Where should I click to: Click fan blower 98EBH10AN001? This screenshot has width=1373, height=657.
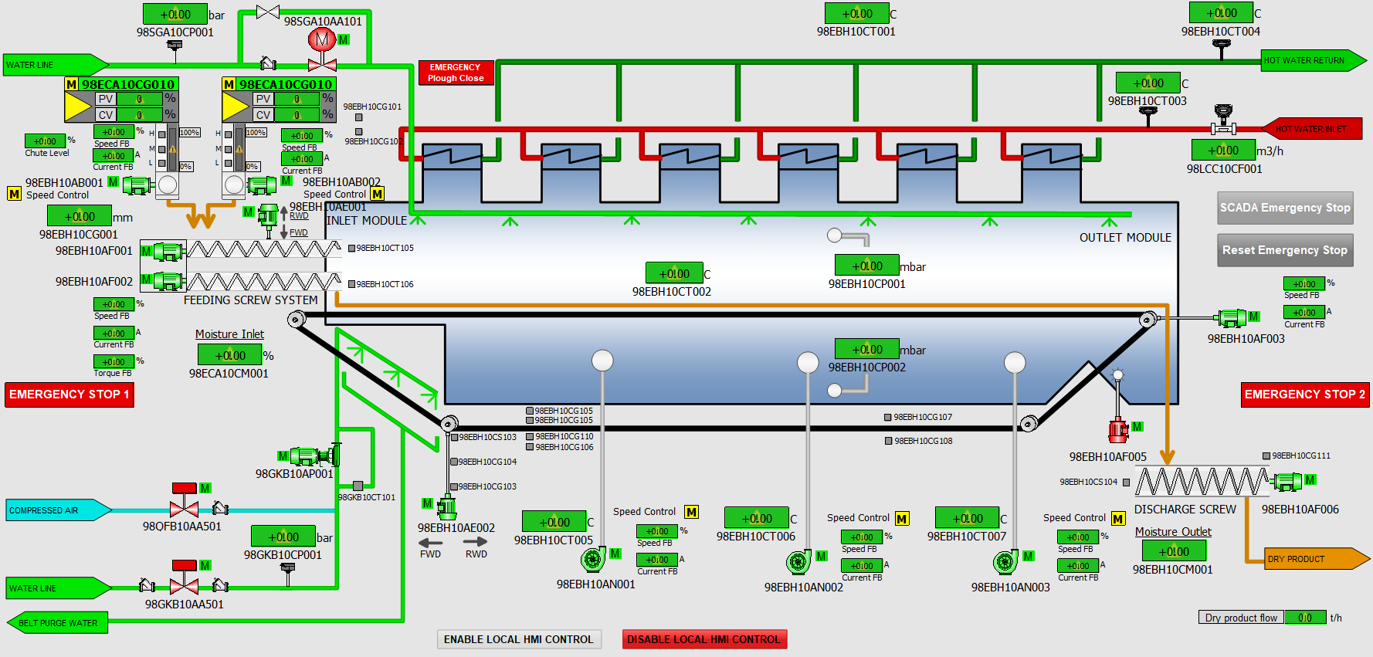coord(593,558)
